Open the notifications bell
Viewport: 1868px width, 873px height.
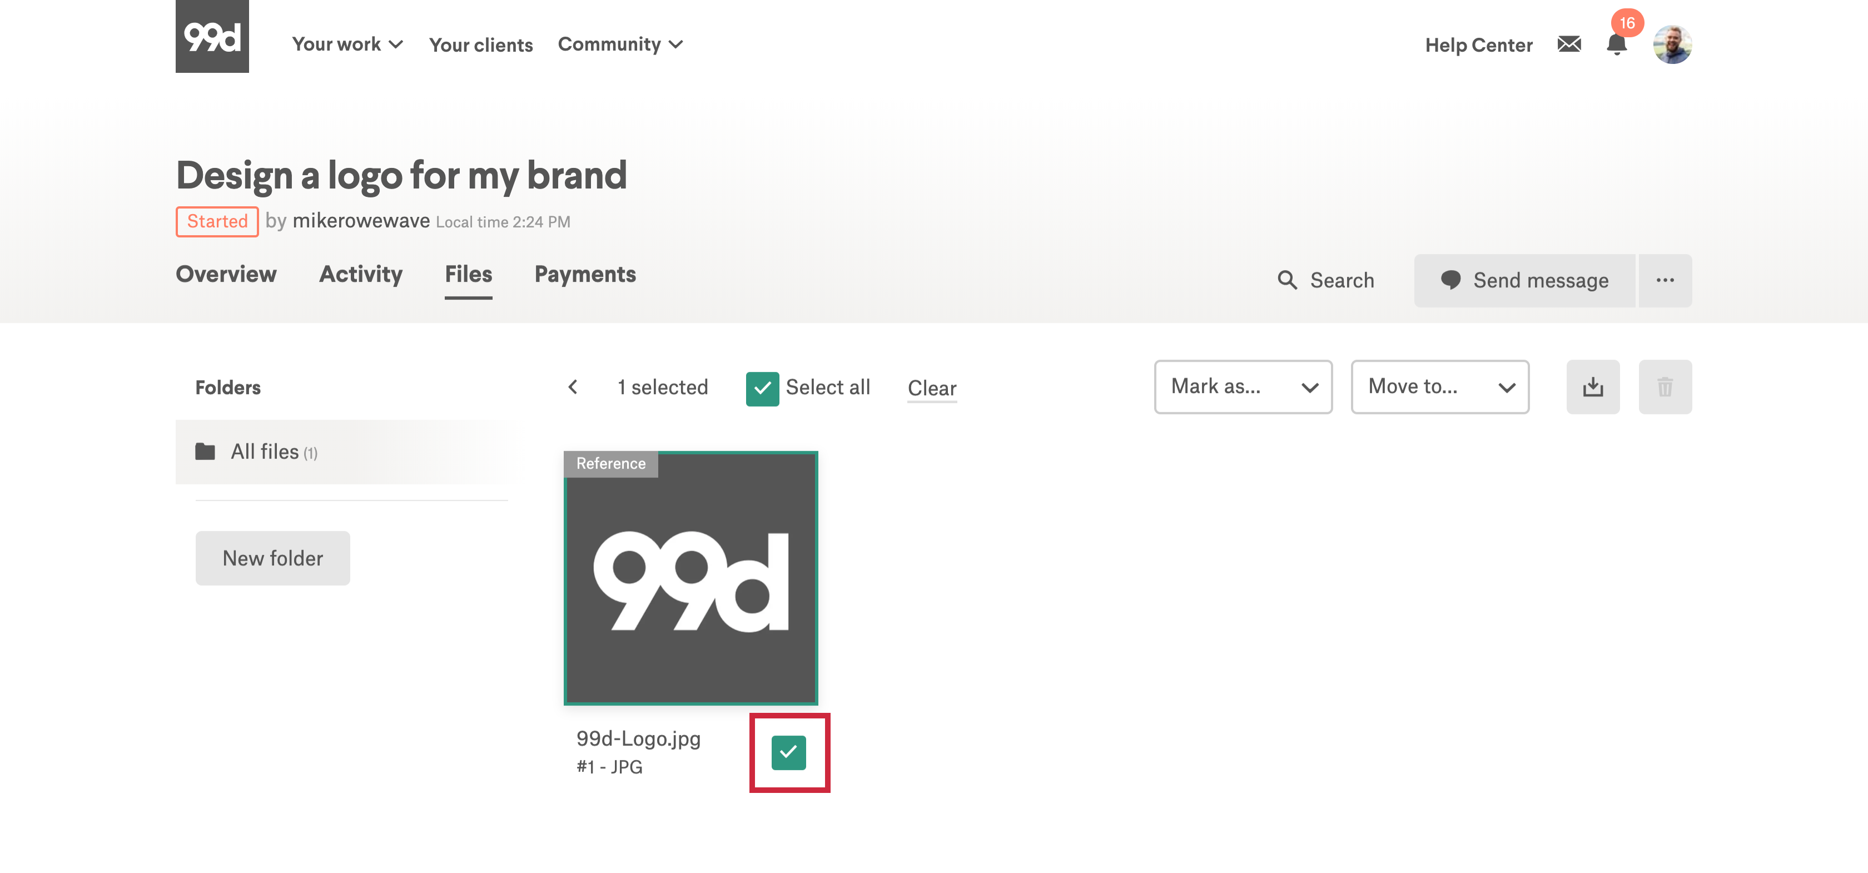(1616, 44)
